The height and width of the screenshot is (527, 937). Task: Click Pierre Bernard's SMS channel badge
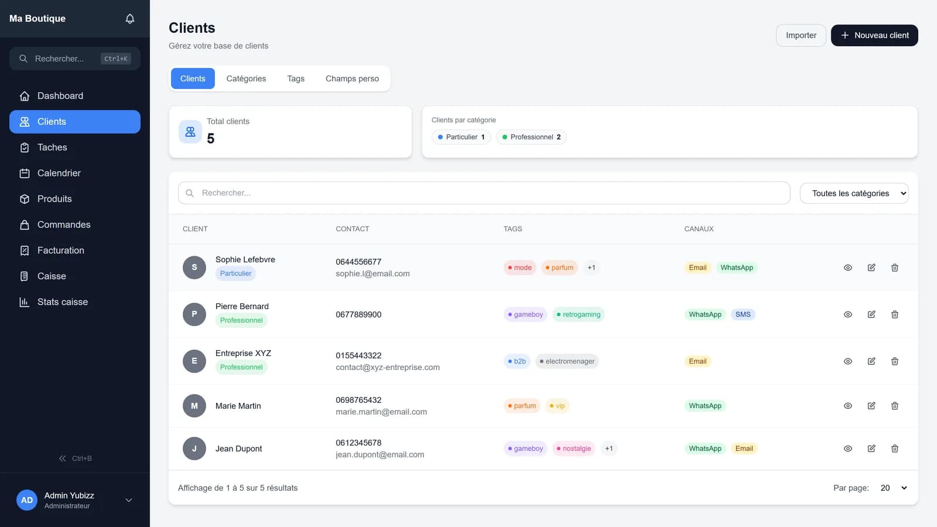click(x=743, y=314)
